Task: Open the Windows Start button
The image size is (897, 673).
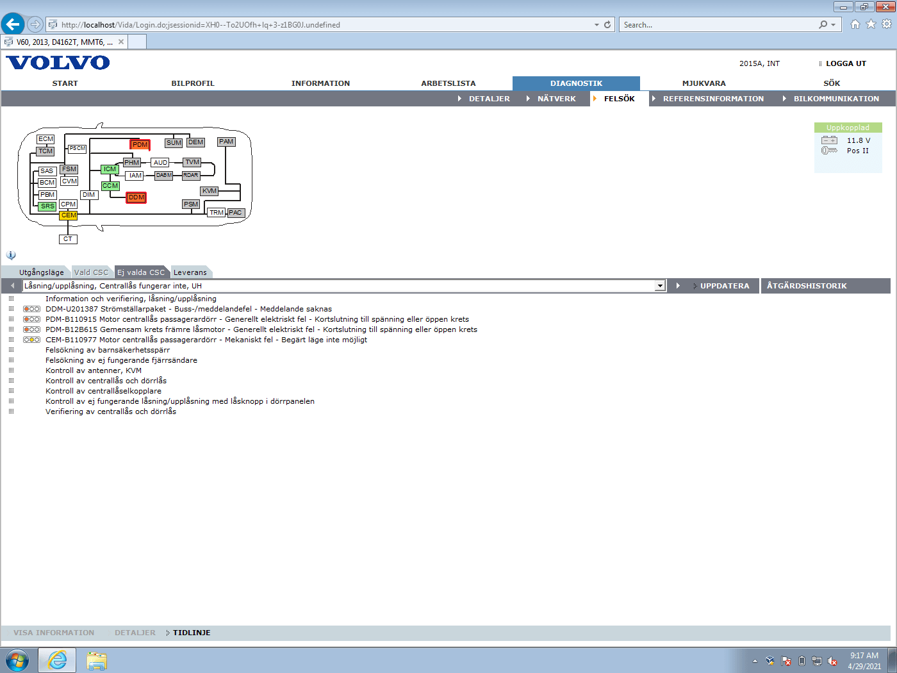Action: 17,660
